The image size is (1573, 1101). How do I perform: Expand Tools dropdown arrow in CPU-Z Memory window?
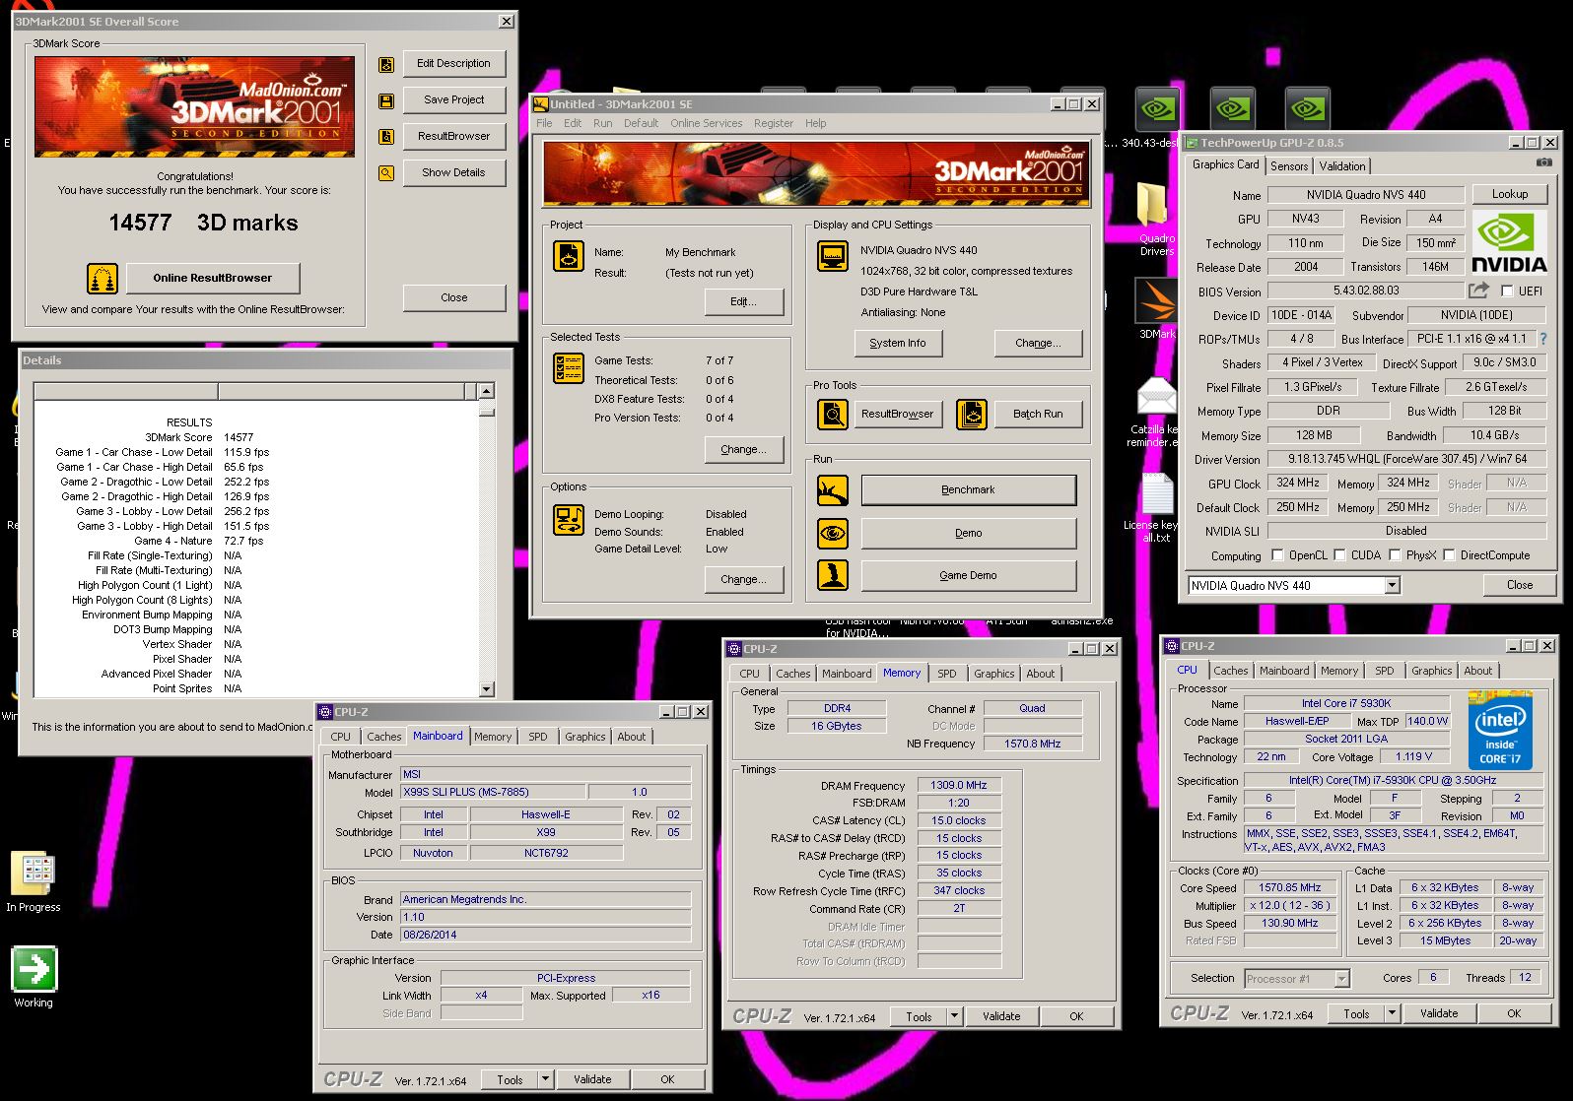click(x=954, y=1016)
